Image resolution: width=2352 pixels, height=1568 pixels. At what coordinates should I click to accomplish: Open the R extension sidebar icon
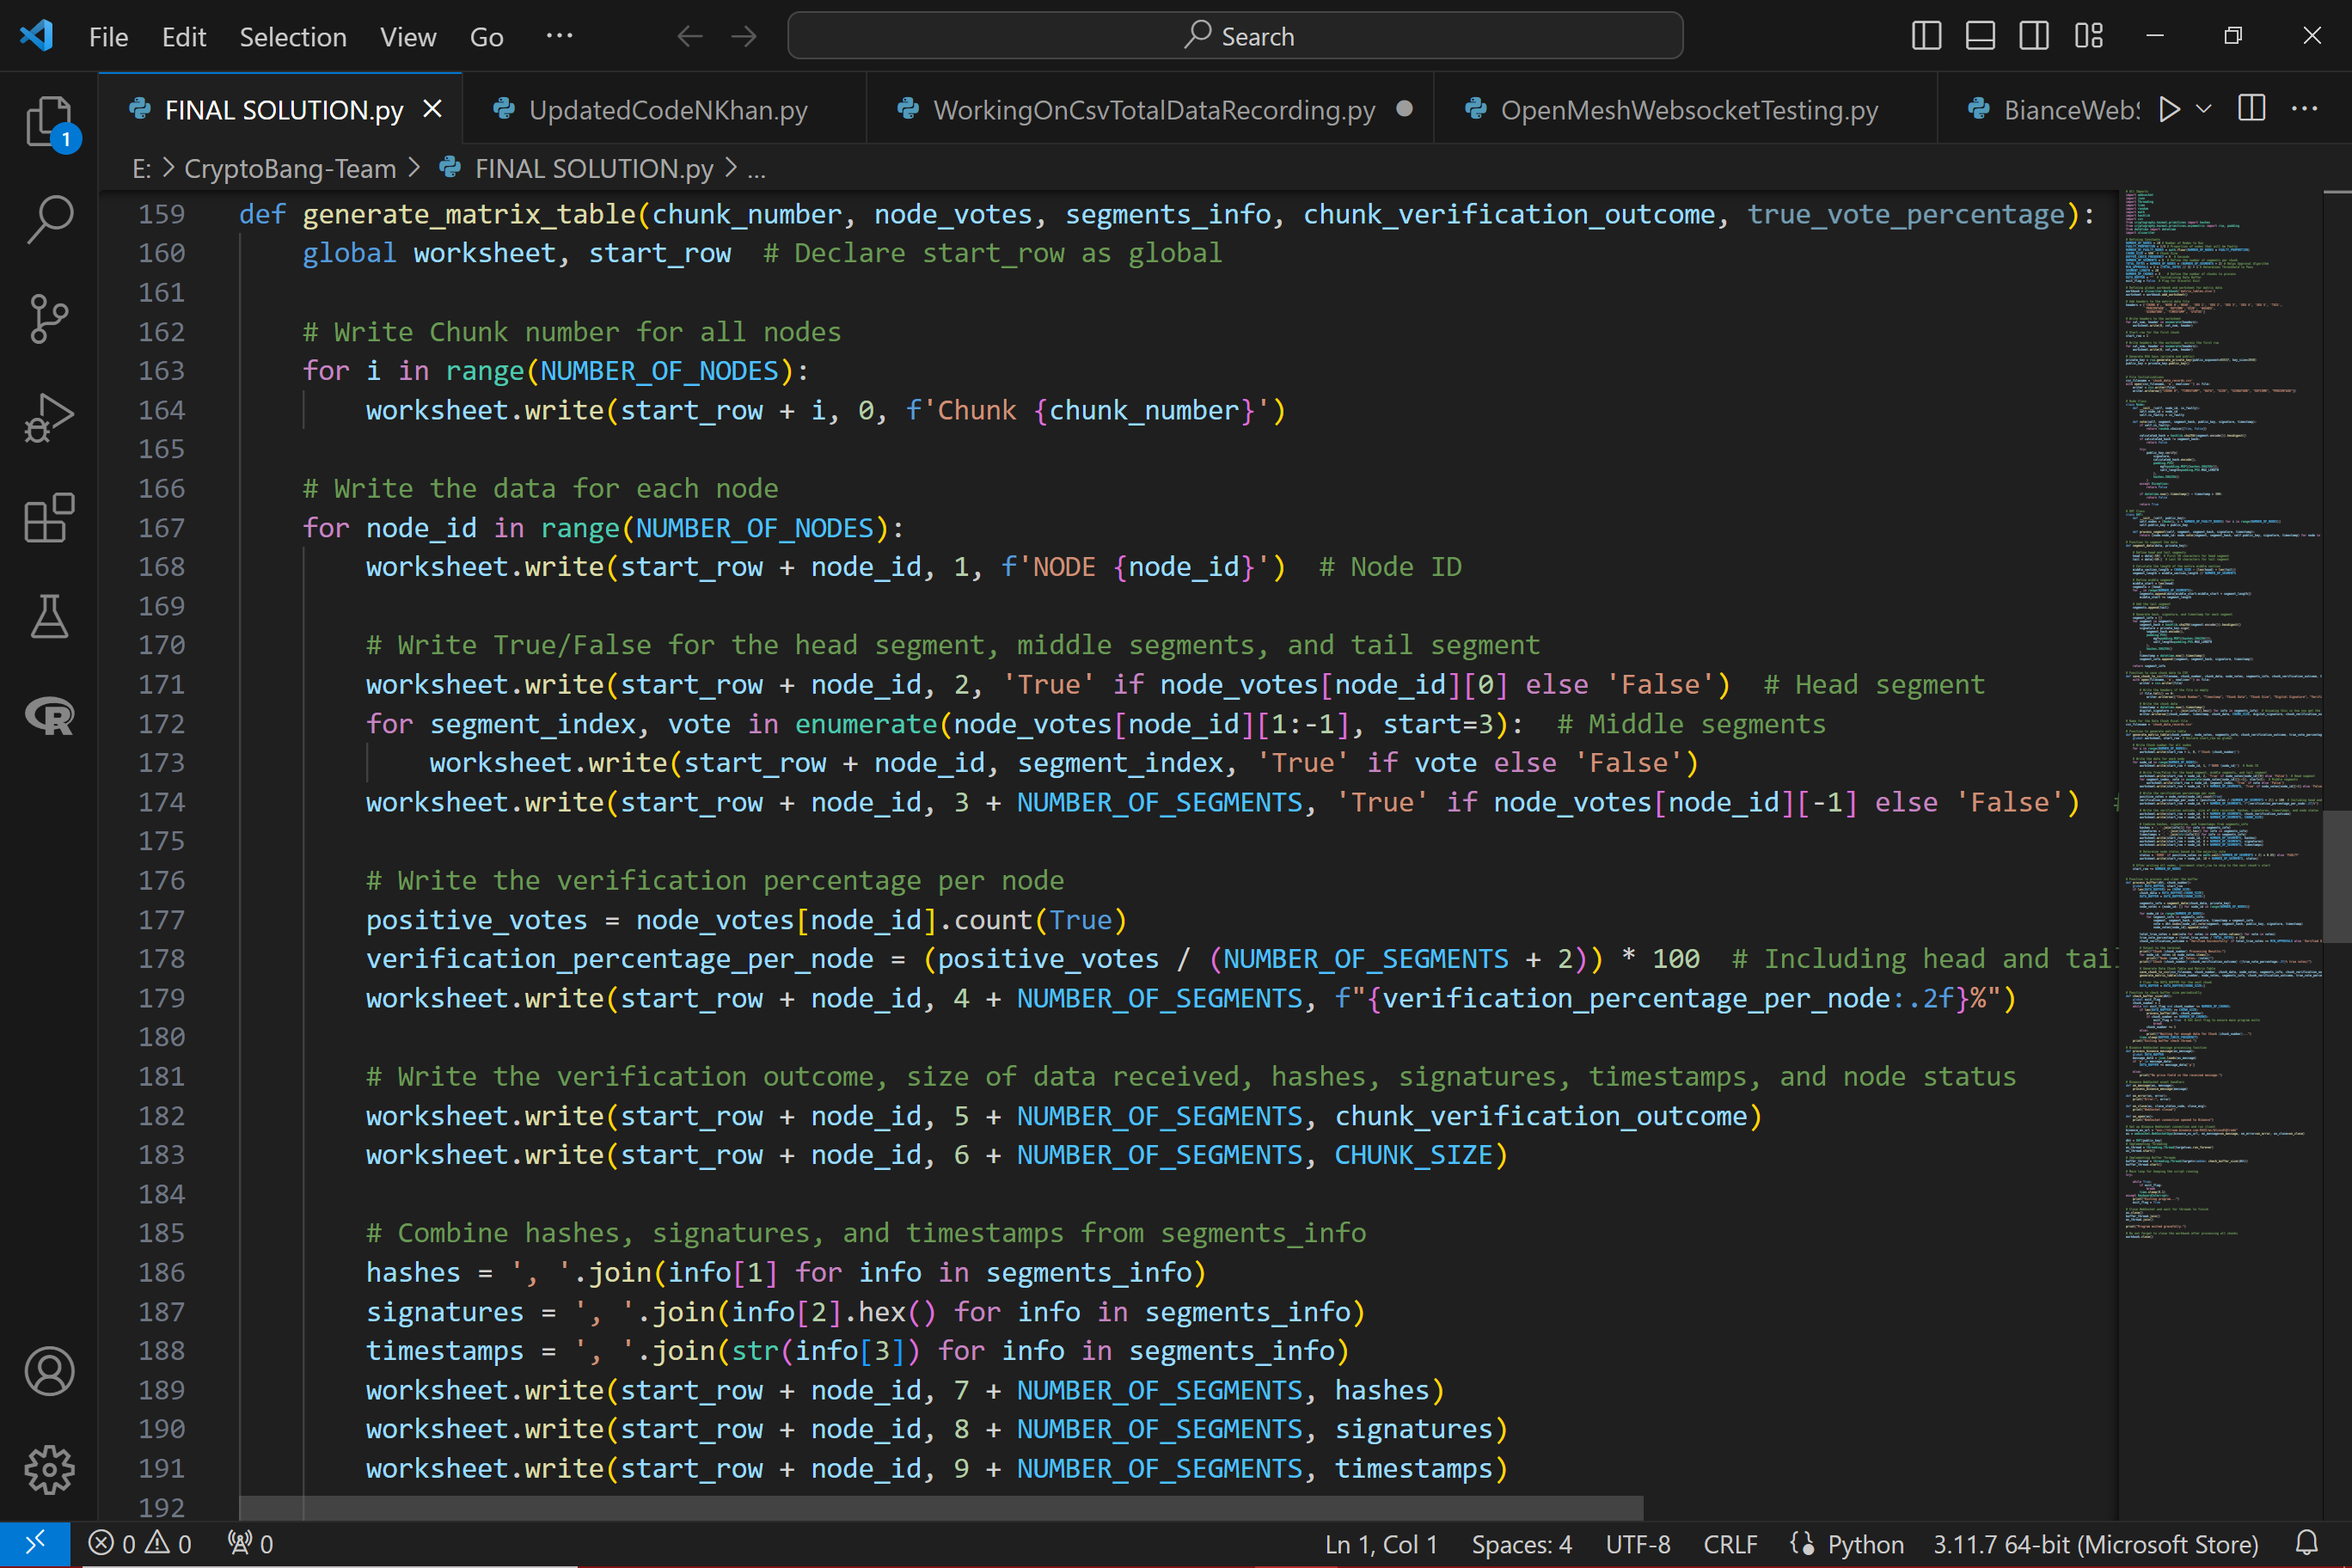tap(48, 716)
